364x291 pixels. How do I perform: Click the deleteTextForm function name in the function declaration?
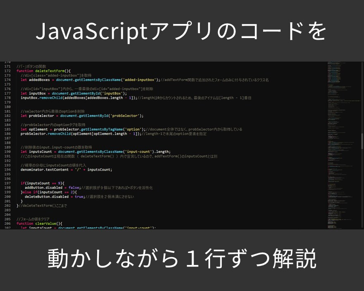point(50,71)
